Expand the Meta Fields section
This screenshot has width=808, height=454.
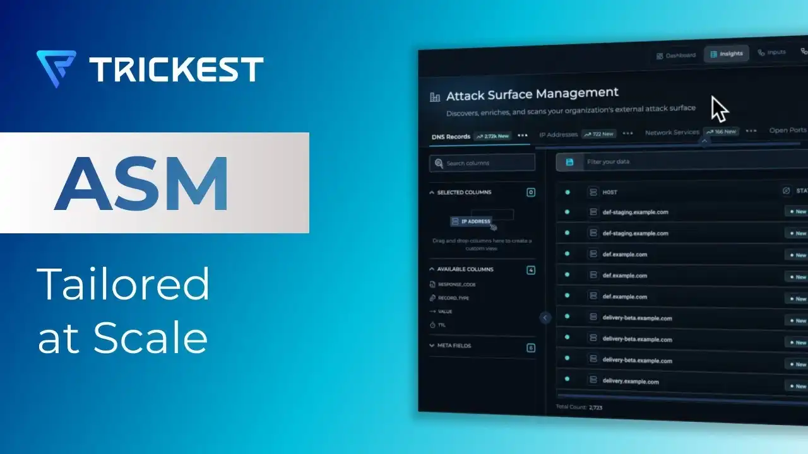point(432,346)
